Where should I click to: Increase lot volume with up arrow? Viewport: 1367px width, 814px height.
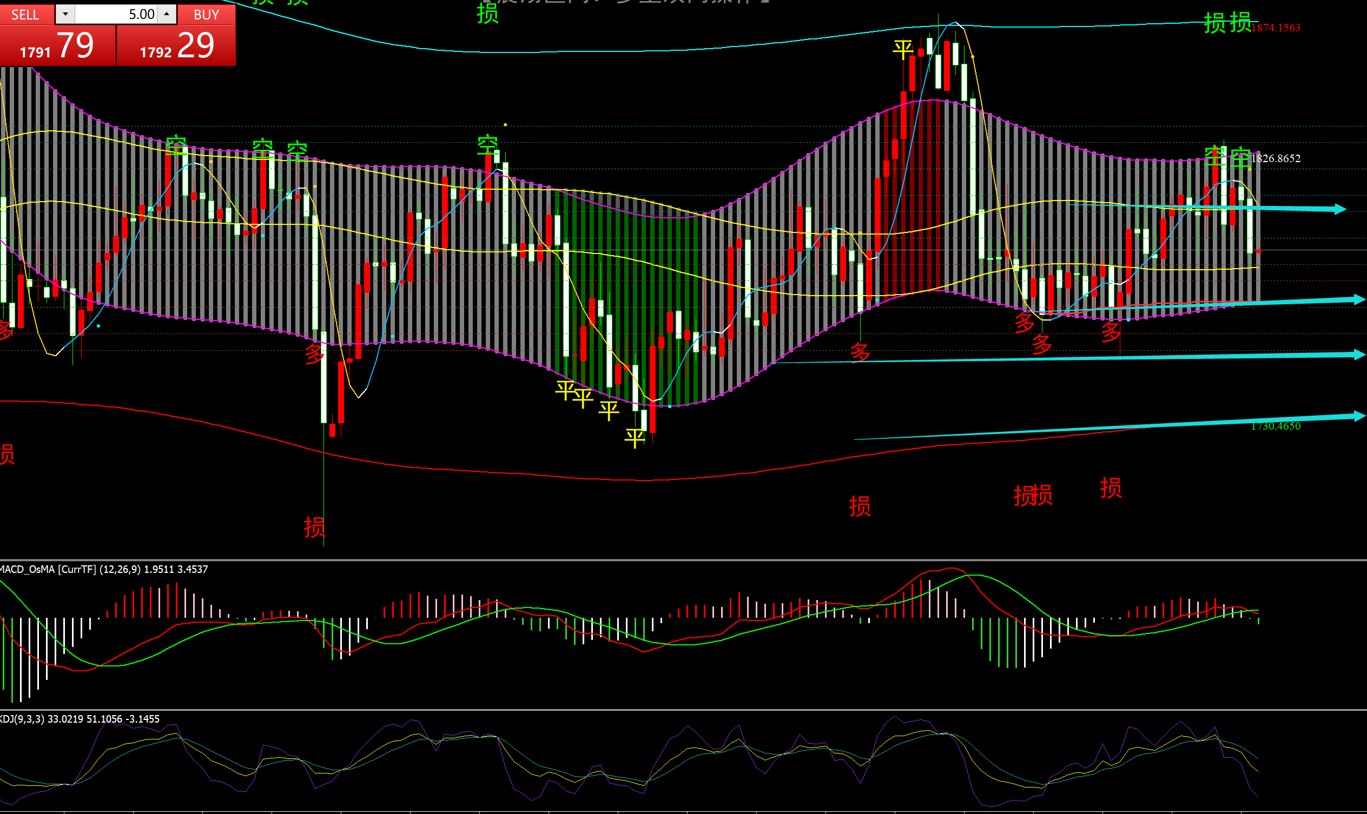point(167,14)
